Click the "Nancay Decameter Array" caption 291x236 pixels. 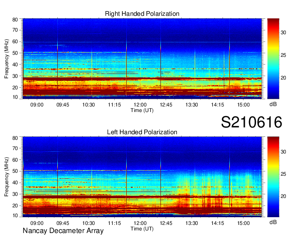[x=63, y=231]
